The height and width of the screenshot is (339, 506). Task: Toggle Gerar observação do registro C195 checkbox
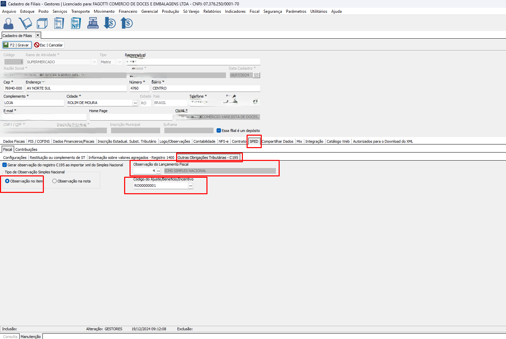tap(5, 165)
